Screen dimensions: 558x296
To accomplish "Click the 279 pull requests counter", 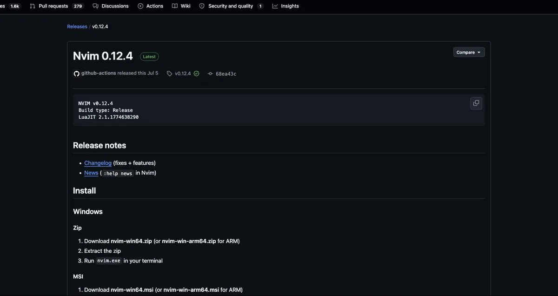I will [78, 6].
